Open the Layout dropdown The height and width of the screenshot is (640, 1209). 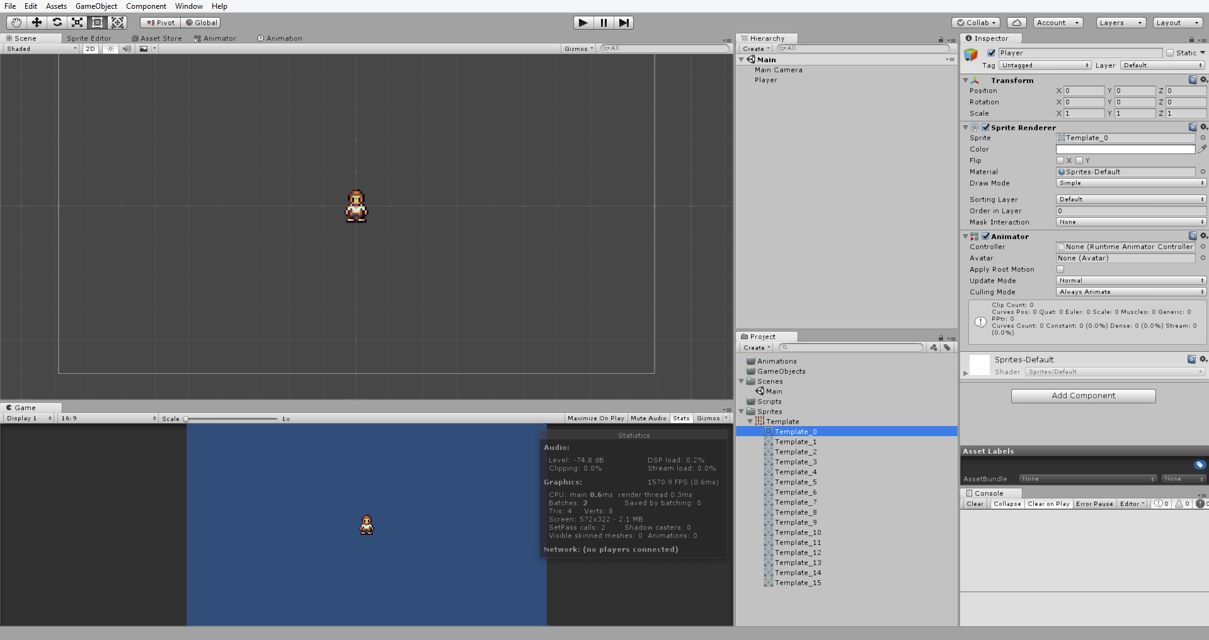pyautogui.click(x=1177, y=22)
